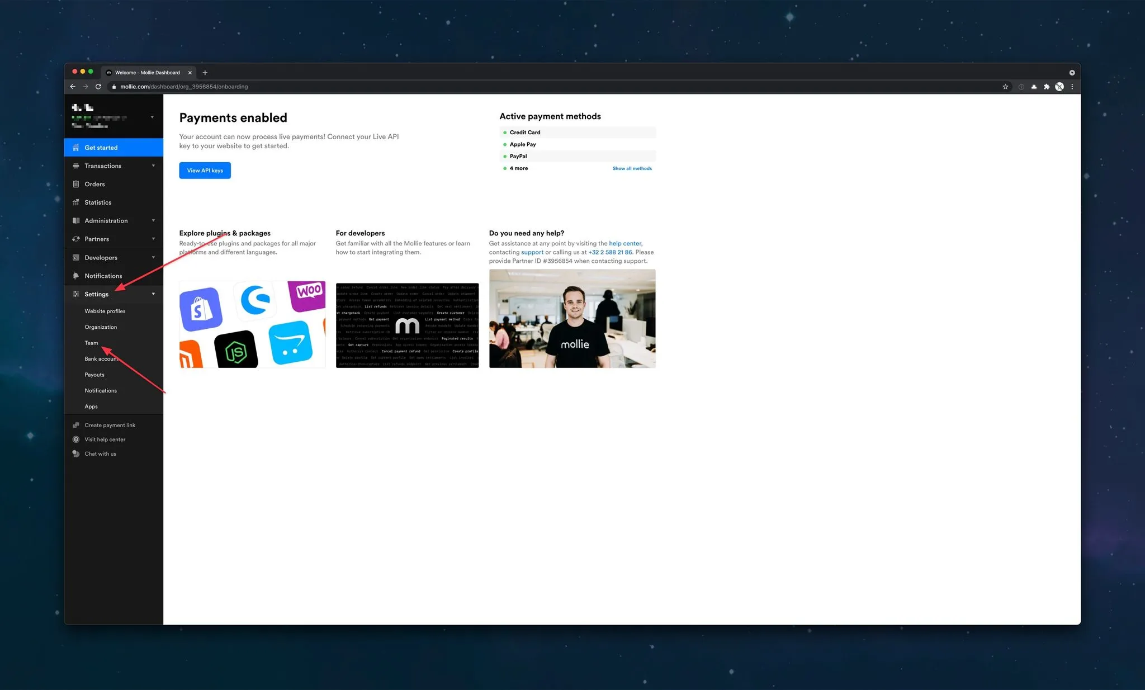Expand the Partners menu arrow
Screen dimensions: 1145x690
point(153,239)
